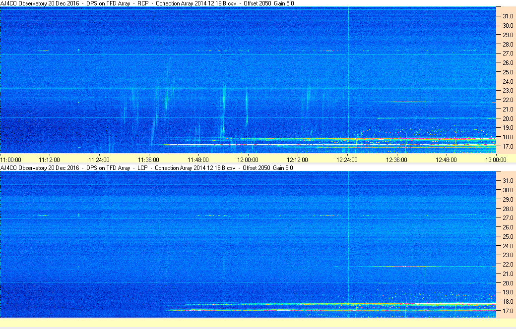Screen dimensions: 516x329
Task: Pick 18.0 frequency label on RCP plot
Action: [508, 137]
